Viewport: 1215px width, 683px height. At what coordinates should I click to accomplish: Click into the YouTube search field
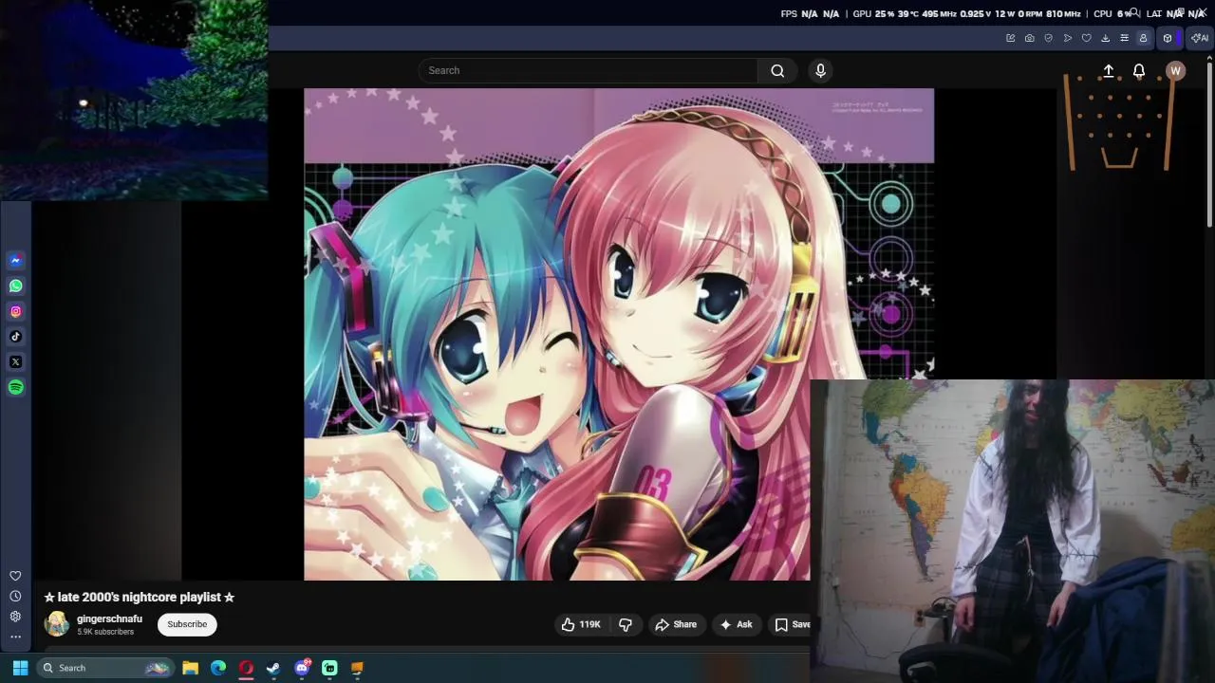[588, 70]
